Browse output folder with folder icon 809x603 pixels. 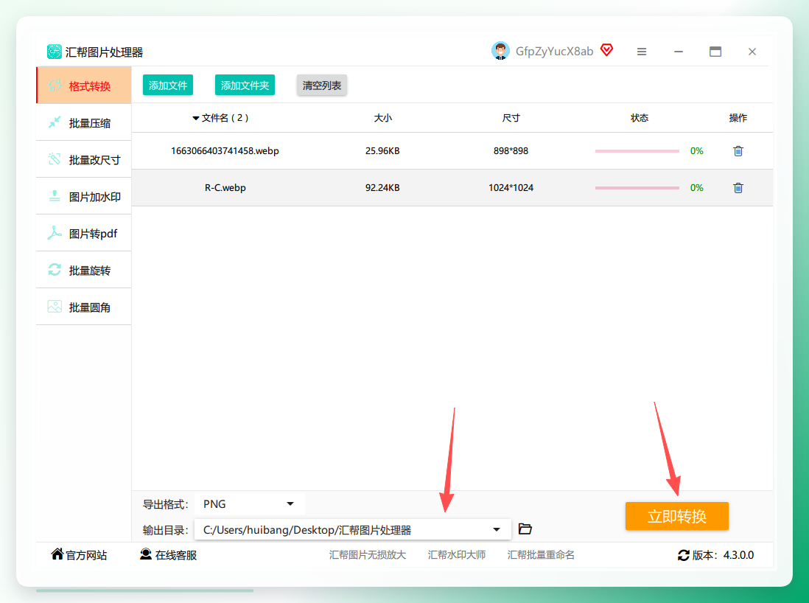coord(525,529)
